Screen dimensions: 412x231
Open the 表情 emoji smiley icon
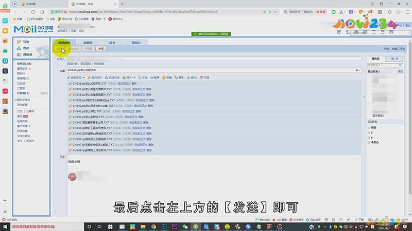164,78
